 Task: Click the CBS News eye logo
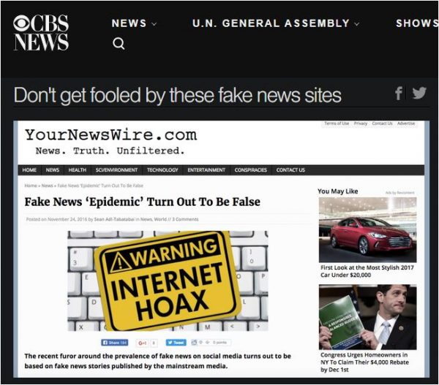(40, 32)
